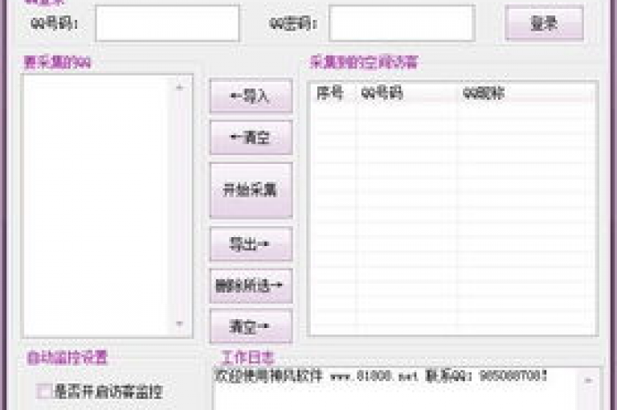Click the 删除所选→ delete selected button
Viewport: 617px width, 410px height.
point(251,286)
